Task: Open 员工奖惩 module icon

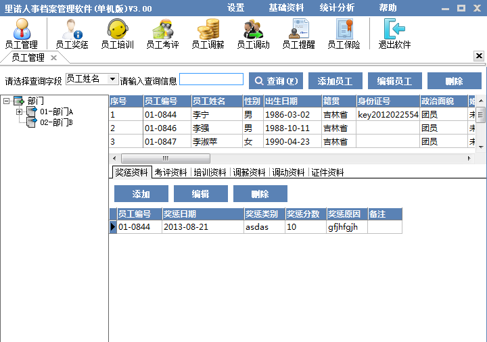Action: click(72, 33)
